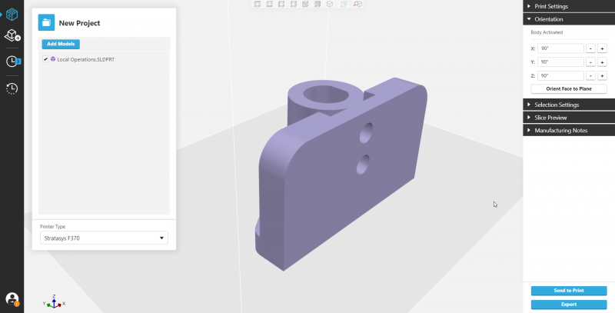Increase the Y rotation with plus button
The width and height of the screenshot is (615, 313).
(602, 62)
